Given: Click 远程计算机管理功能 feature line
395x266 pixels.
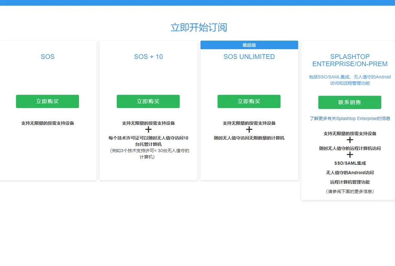Looking at the screenshot, I should (x=350, y=182).
